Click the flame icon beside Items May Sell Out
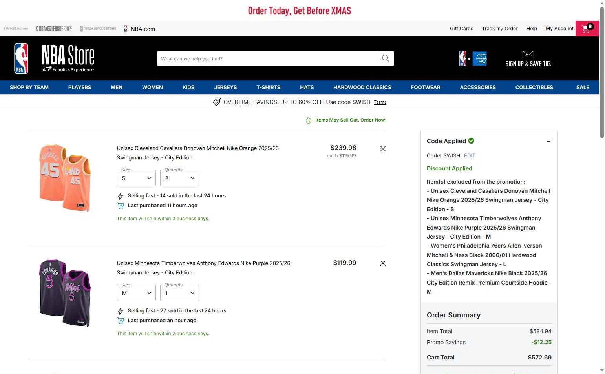Viewport: 605px width, 374px height. coord(309,120)
